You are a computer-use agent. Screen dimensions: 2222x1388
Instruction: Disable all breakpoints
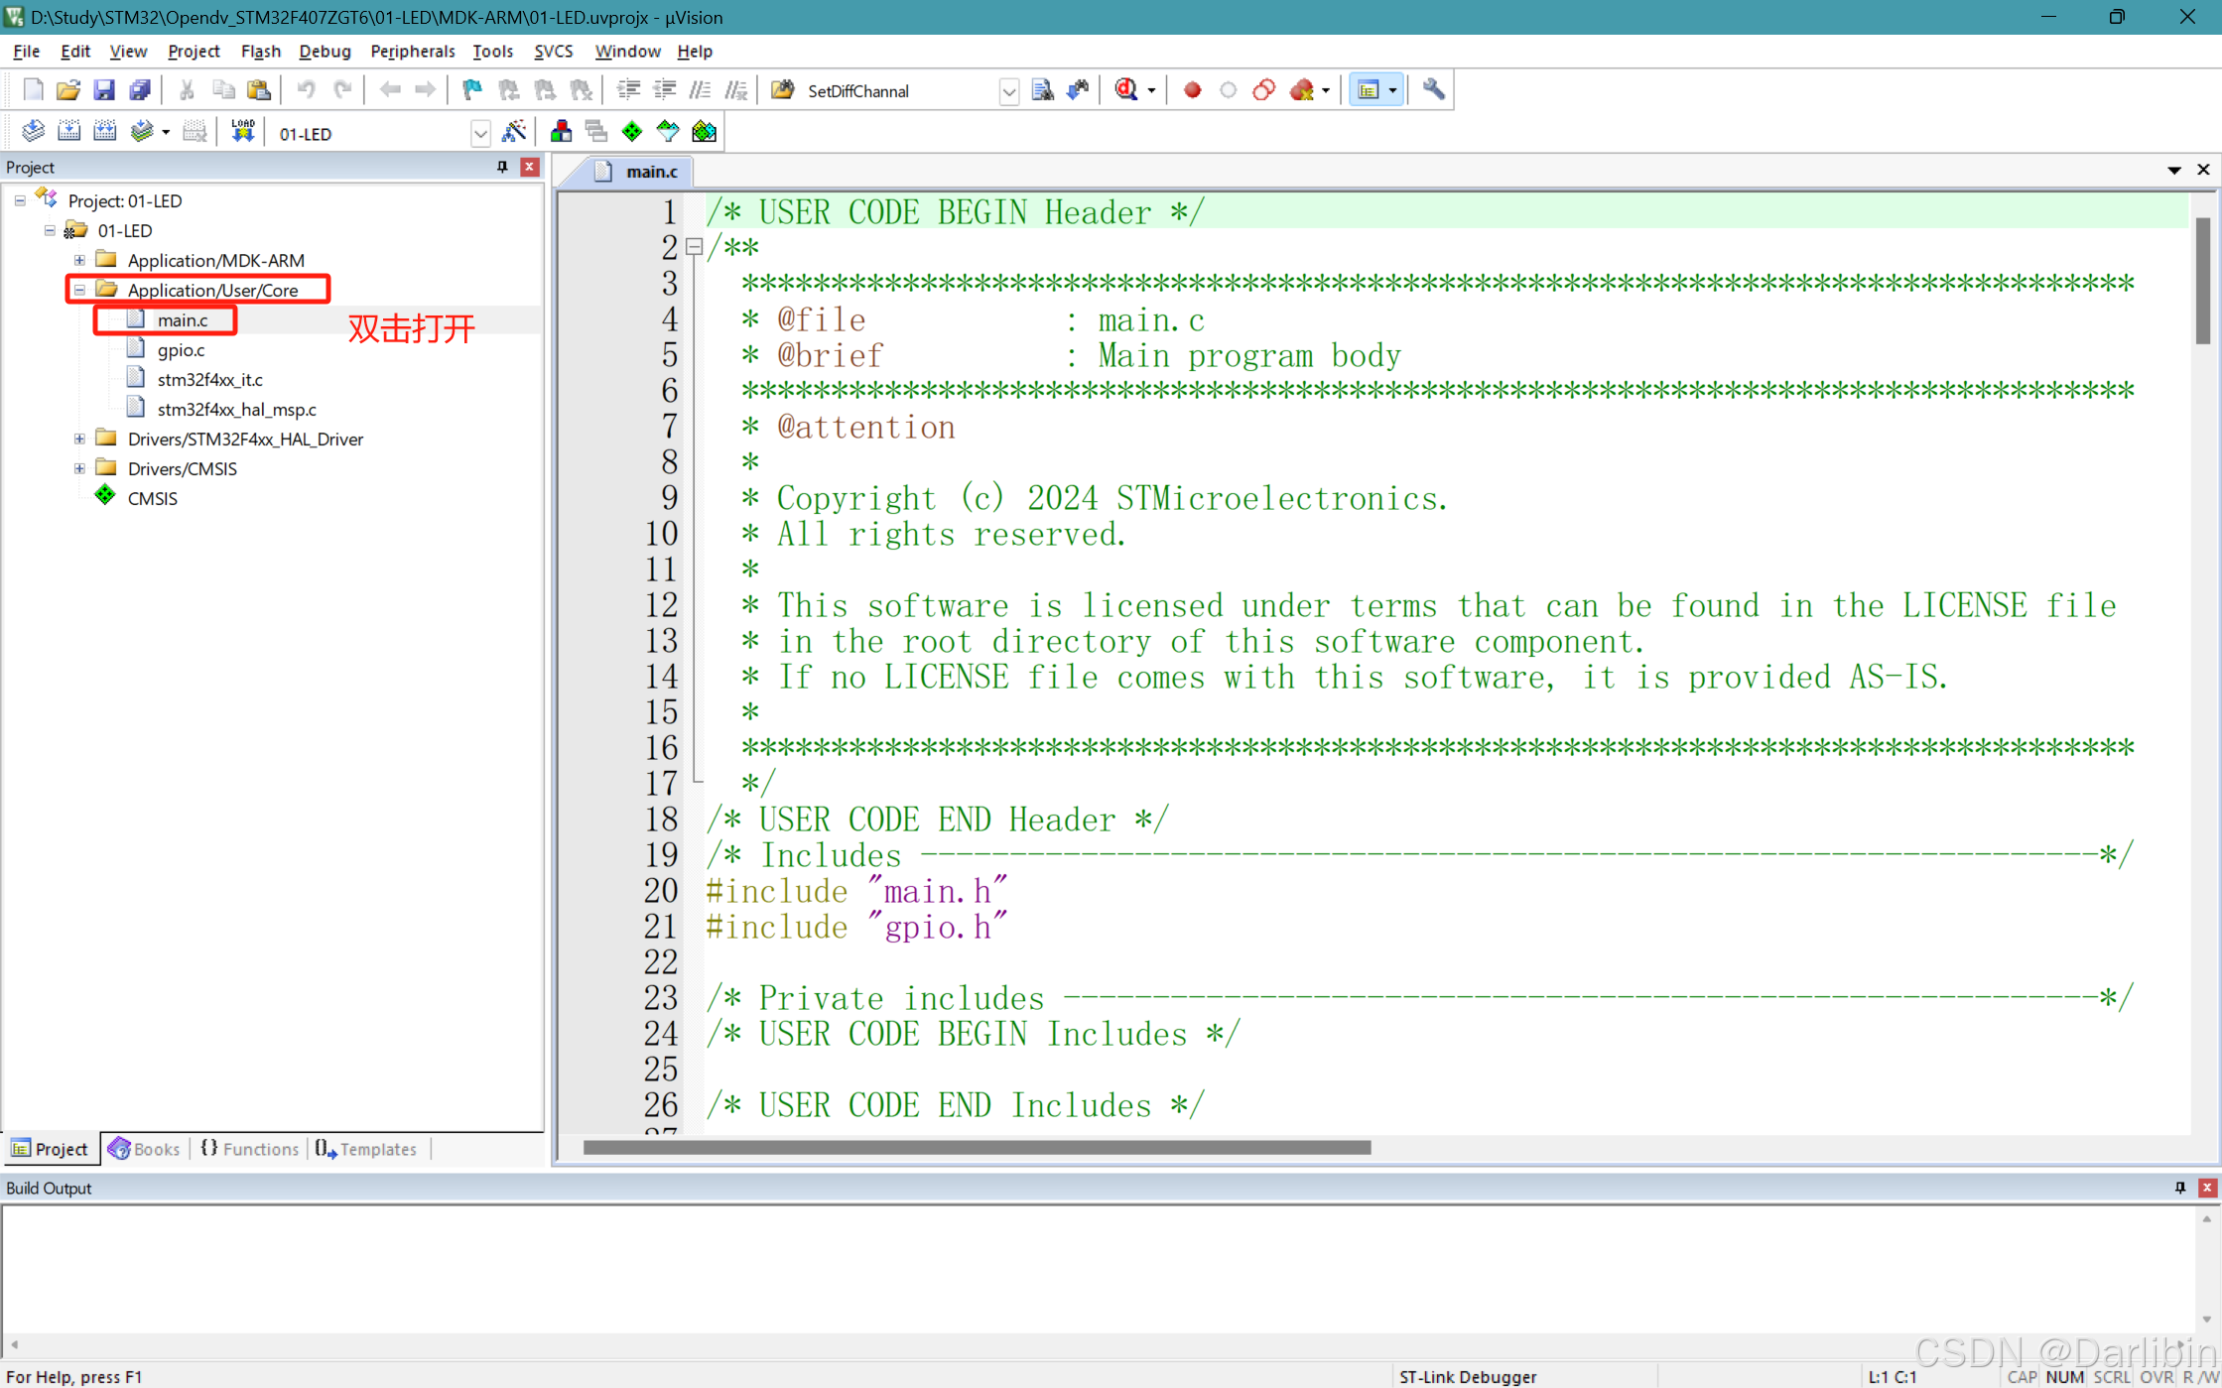coord(1264,89)
